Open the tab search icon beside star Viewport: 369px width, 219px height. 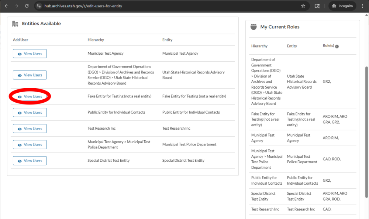(317, 6)
